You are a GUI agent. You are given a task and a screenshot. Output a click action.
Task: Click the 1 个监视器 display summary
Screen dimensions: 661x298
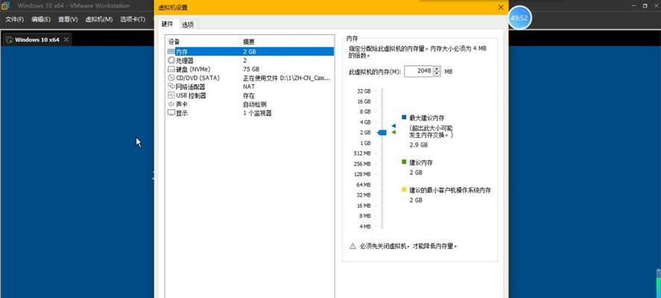(x=257, y=113)
